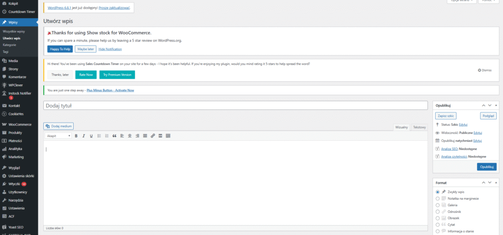Edit the Widoczność visibility setting
Image resolution: width=503 pixels, height=235 pixels.
tap(478, 133)
